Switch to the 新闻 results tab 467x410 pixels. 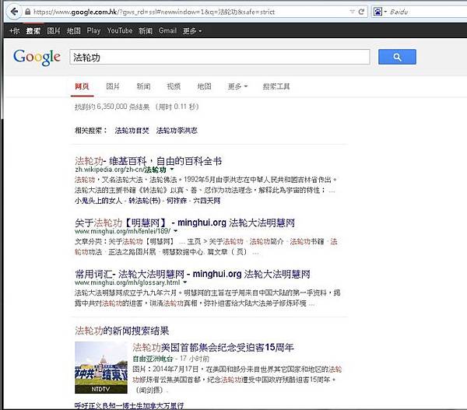(x=143, y=86)
